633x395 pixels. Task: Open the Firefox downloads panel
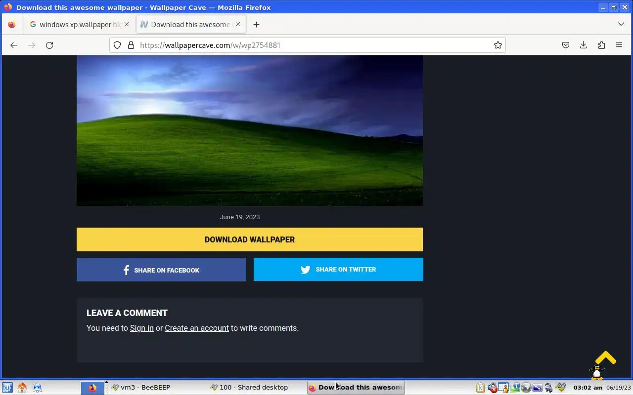[x=584, y=45]
